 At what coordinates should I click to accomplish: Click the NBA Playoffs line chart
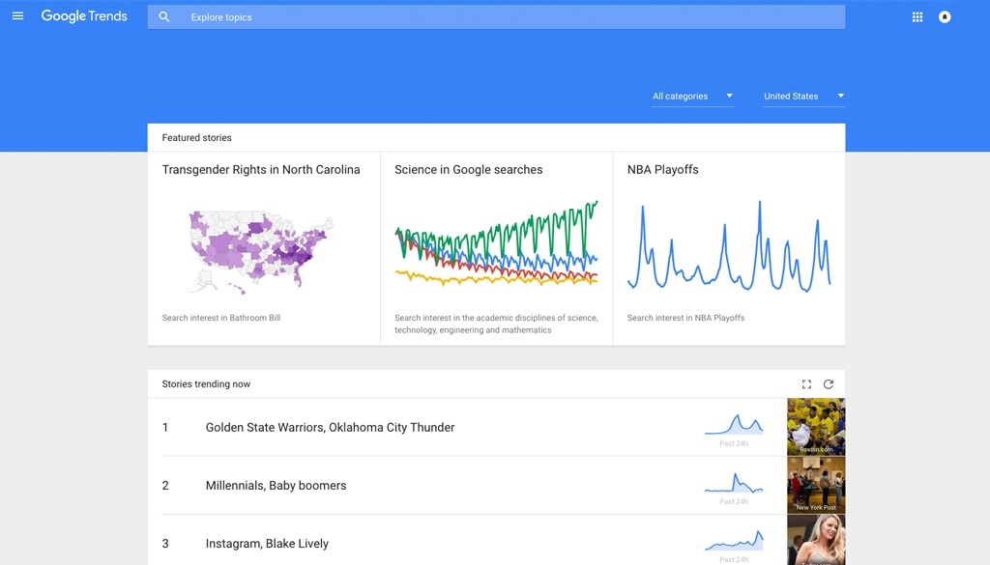click(x=729, y=246)
